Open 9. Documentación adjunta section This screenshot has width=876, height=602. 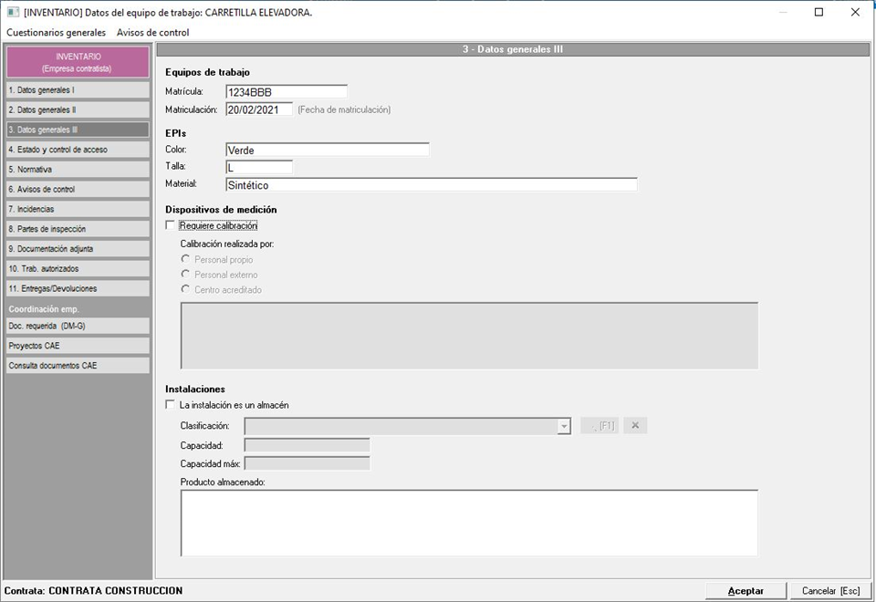point(77,249)
